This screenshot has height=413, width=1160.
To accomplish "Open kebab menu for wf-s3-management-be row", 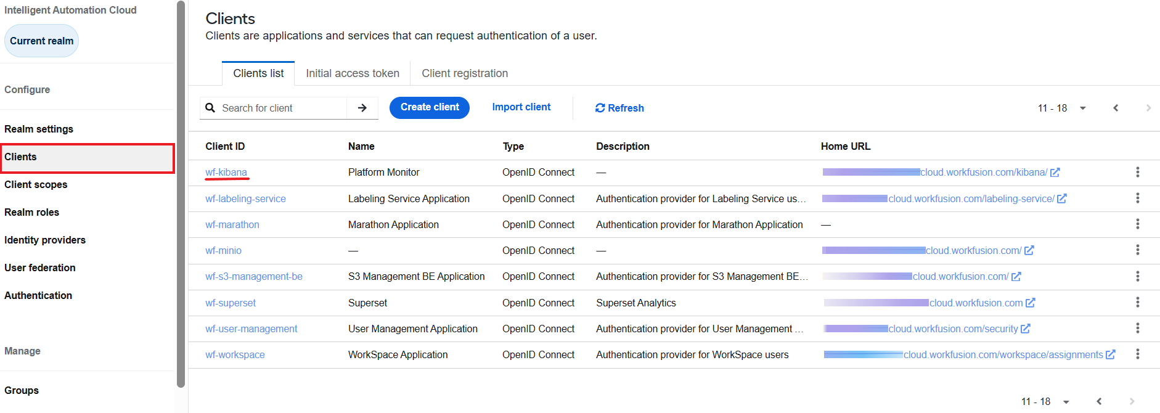I will click(x=1137, y=276).
